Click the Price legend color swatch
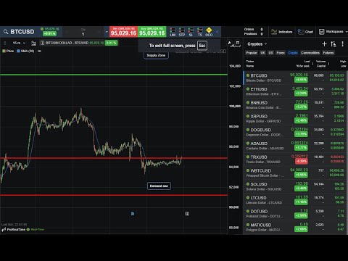Screen dimensions: 348x261 [x=4, y=51]
